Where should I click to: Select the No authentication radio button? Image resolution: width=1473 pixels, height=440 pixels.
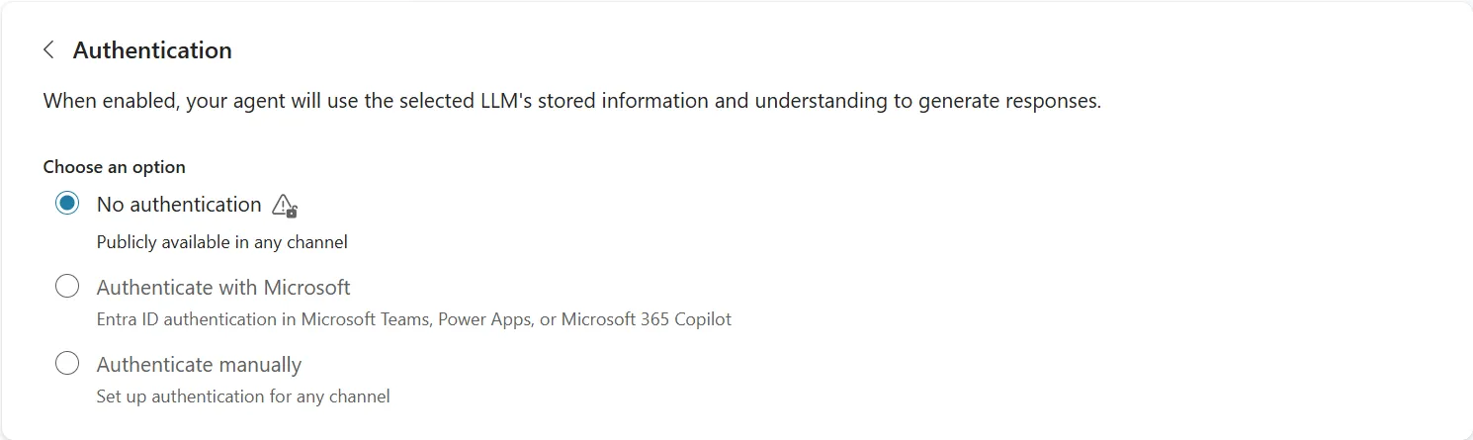[x=67, y=204]
